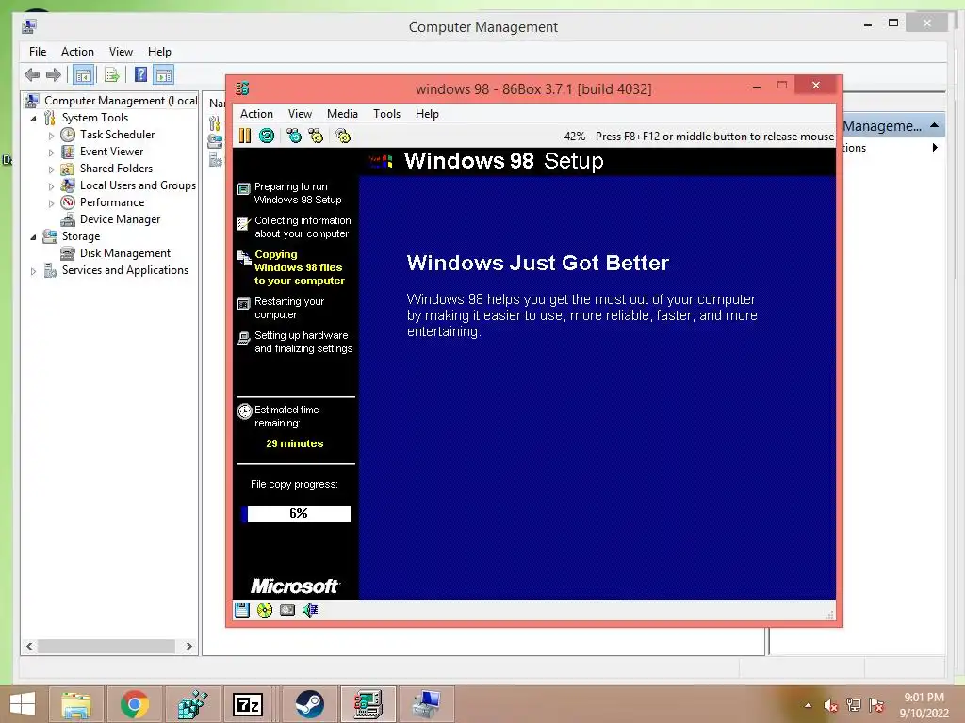This screenshot has width=965, height=723.
Task: Open 86Box Help menu
Action: (x=427, y=114)
